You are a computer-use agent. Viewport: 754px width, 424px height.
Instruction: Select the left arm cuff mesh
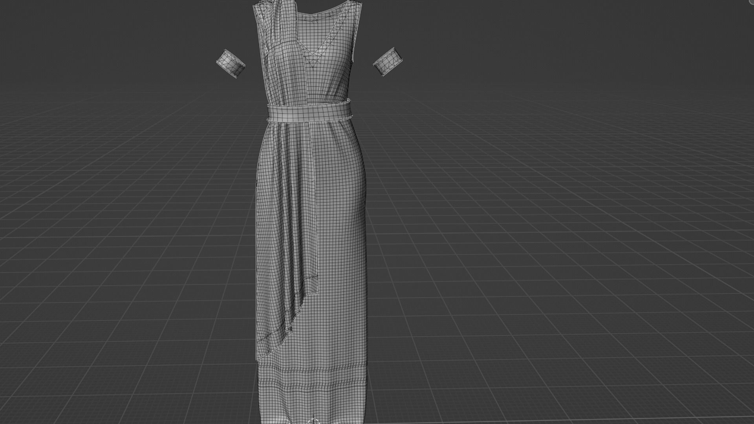tap(231, 64)
